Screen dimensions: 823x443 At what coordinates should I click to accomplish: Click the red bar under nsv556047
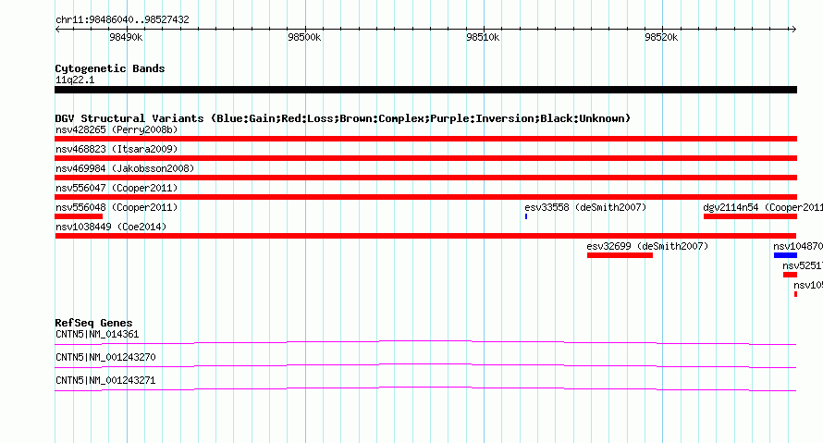pyautogui.click(x=425, y=197)
